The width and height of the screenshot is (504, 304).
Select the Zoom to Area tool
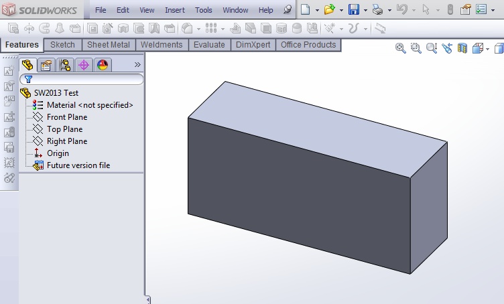point(416,48)
